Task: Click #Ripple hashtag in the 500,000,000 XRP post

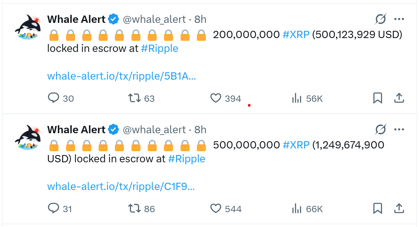Action: (x=186, y=159)
